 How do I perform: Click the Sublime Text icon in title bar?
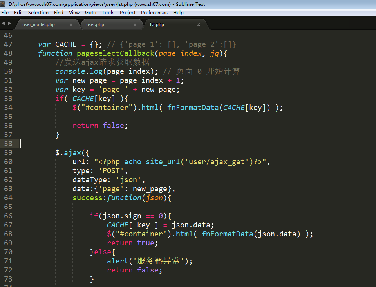point(4,4)
